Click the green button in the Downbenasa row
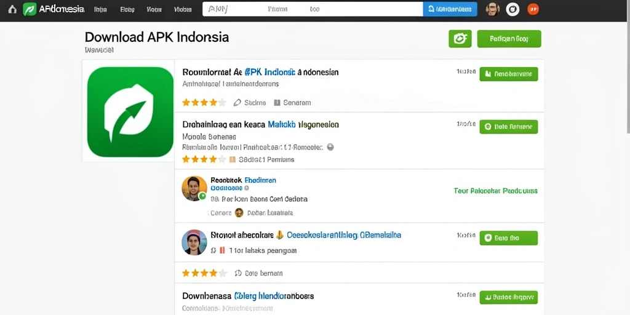The image size is (630, 315). (509, 297)
